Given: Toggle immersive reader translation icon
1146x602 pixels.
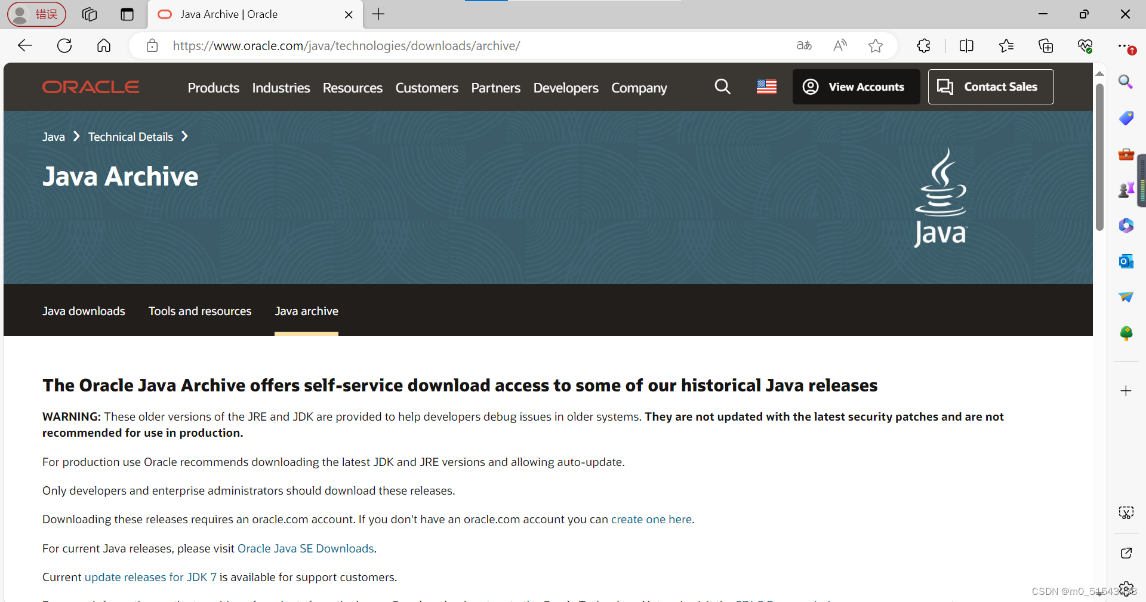Looking at the screenshot, I should tap(803, 45).
